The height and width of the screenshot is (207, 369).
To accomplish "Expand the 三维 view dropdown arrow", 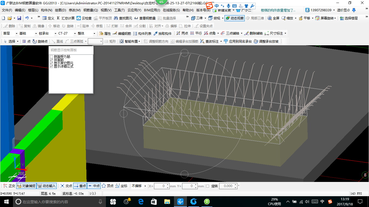I will point(205,18).
